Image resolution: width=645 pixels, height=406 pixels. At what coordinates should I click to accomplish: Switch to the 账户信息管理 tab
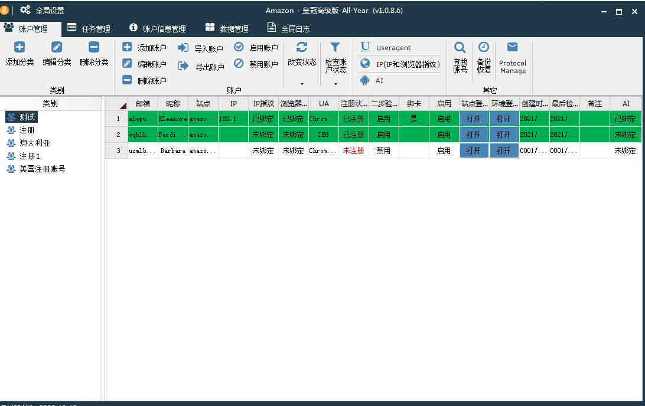coord(158,29)
